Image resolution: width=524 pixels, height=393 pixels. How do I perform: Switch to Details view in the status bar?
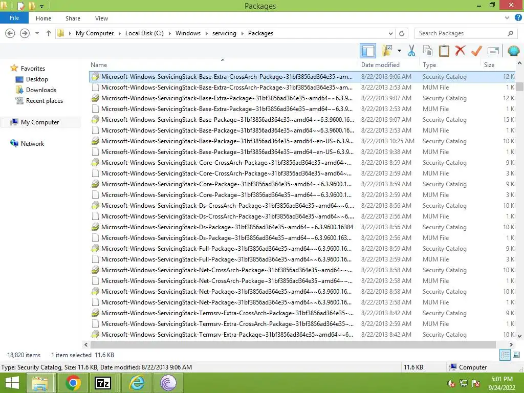(x=505, y=355)
